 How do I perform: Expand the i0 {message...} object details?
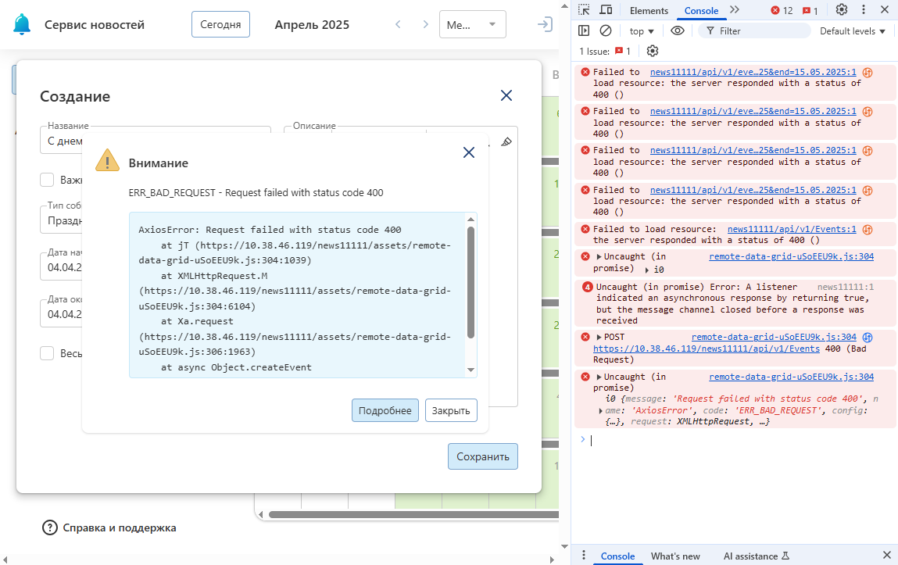coord(600,410)
